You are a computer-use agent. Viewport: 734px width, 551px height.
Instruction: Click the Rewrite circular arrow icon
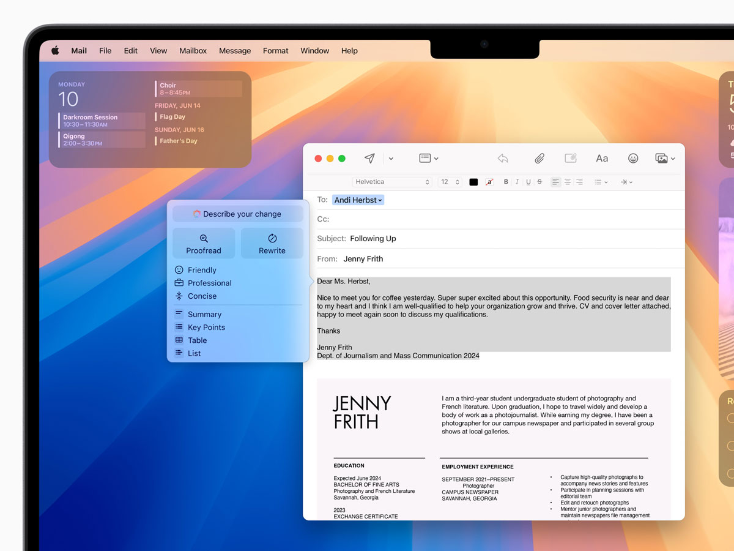[272, 238]
